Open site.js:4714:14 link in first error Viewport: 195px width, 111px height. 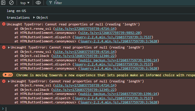85,29
